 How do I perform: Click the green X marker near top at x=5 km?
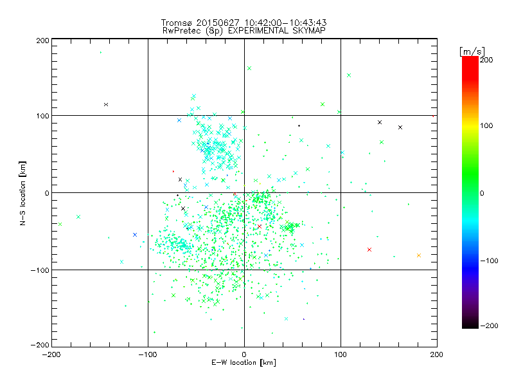pos(249,68)
